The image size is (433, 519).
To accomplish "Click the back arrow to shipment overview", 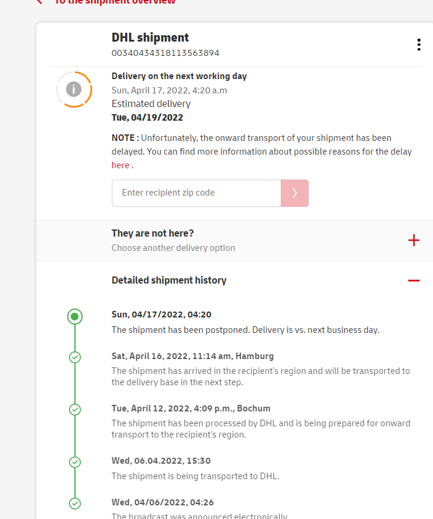I will pyautogui.click(x=39, y=2).
